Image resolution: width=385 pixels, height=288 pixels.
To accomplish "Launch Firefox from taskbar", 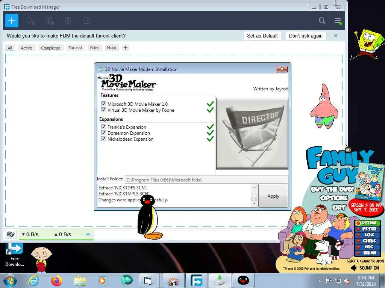I will point(56,280).
